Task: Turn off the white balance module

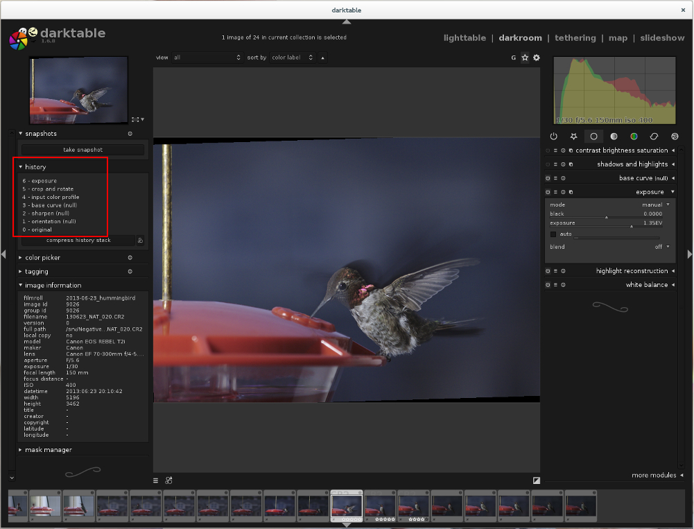Action: point(548,285)
